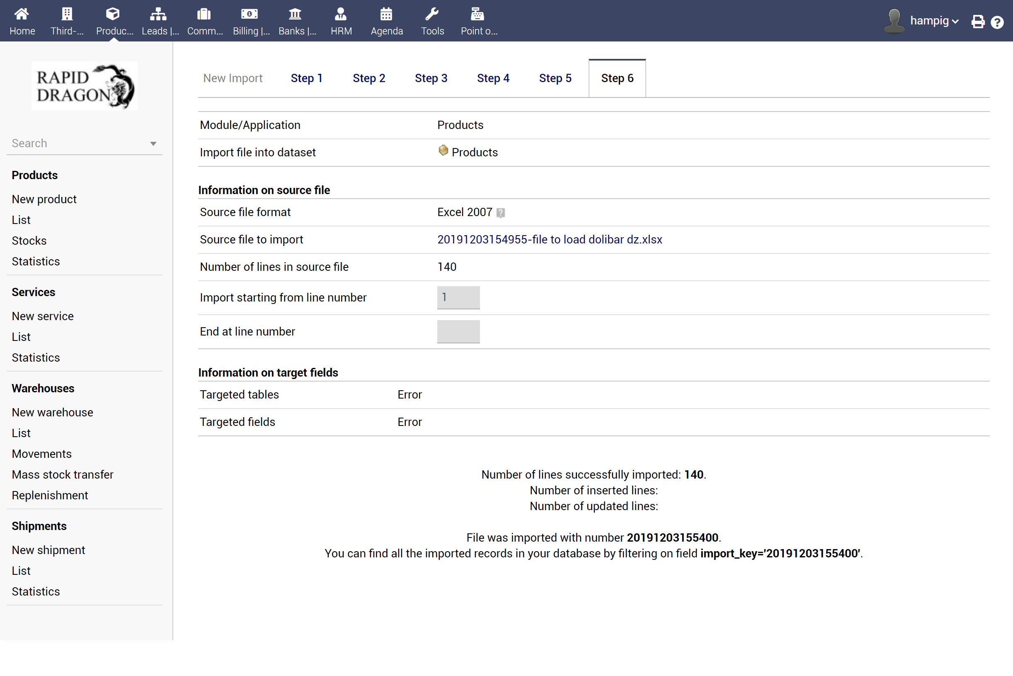Open the Products List link
1013x676 pixels.
point(21,220)
